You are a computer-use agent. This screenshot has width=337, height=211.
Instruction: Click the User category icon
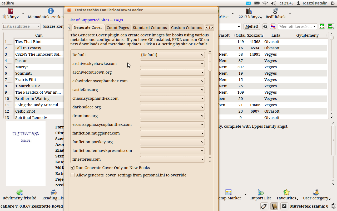(316, 192)
